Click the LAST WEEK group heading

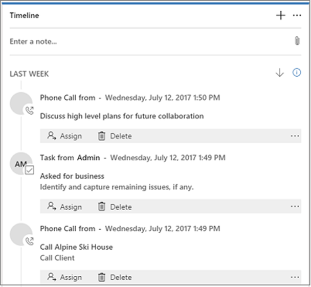(x=29, y=74)
